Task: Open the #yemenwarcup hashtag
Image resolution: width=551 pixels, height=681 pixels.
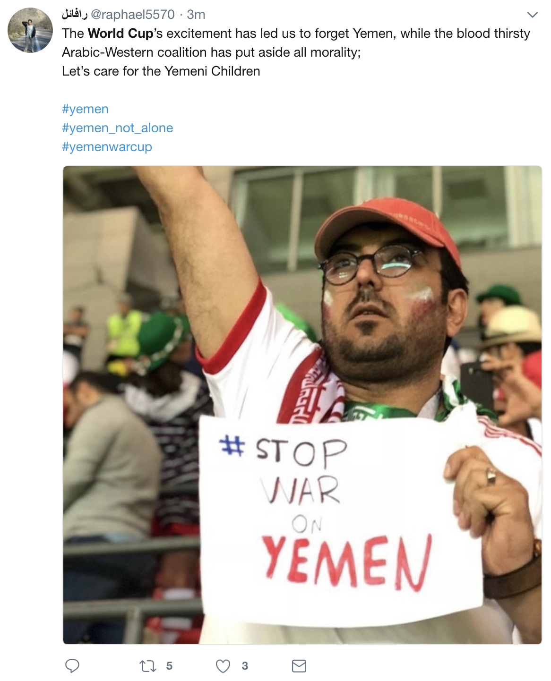Action: coord(107,147)
